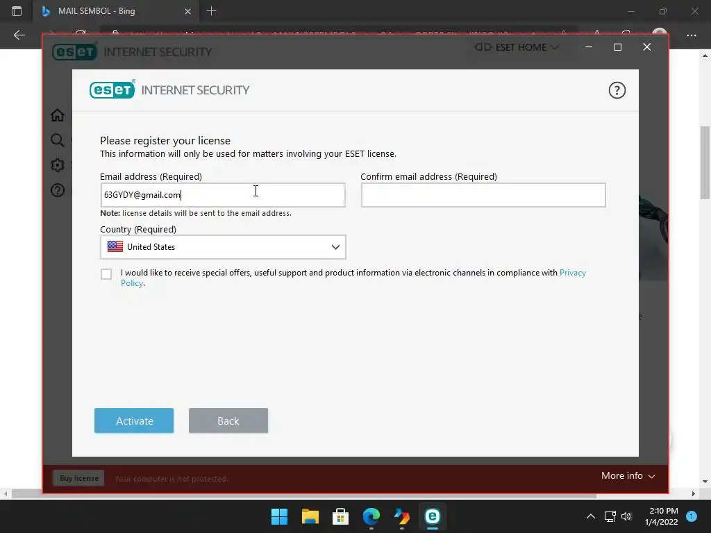Open the help question mark in dialog

point(617,90)
